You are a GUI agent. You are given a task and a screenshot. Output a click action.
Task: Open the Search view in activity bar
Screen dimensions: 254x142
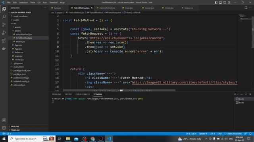point(4,17)
